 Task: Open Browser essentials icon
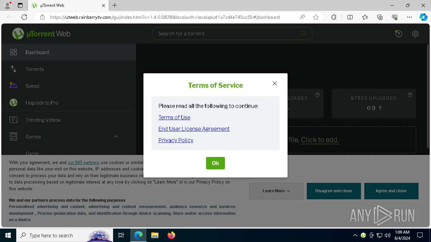point(395,17)
